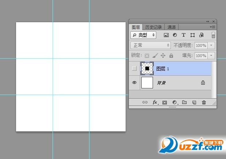Open the panel flyout menu icon

(x=212, y=27)
